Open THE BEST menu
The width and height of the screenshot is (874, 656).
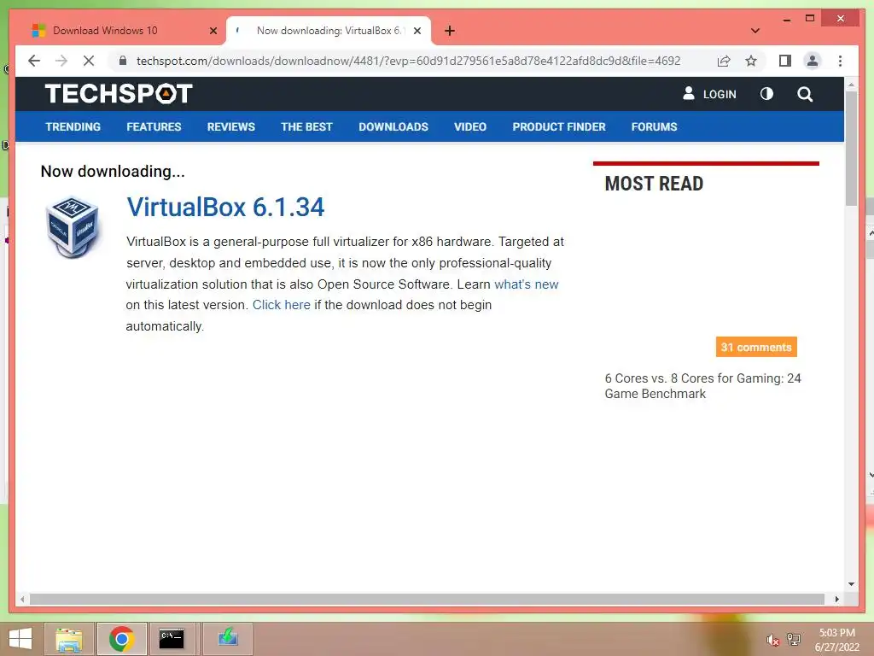tap(306, 126)
